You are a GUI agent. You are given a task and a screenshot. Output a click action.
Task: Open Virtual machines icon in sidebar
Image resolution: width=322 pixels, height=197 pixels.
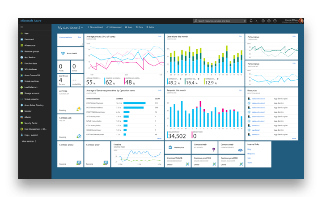[x=22, y=81]
